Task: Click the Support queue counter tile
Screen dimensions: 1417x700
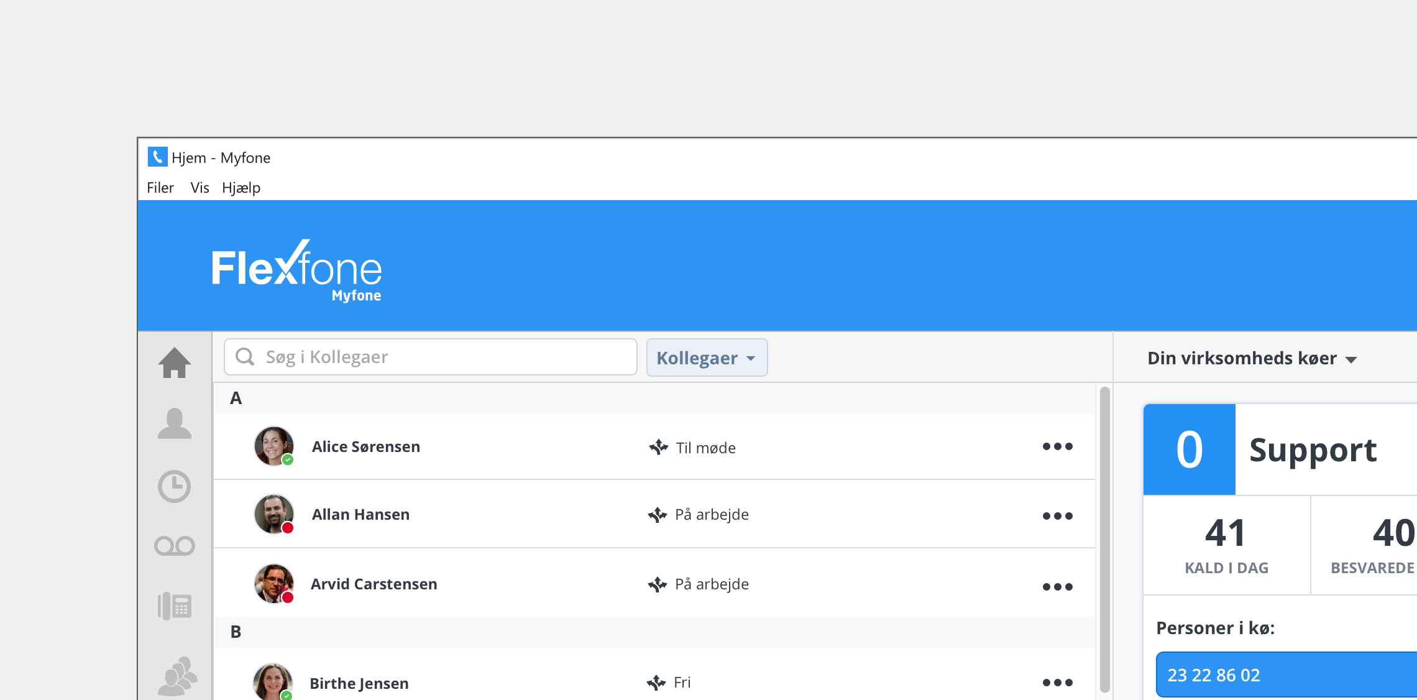Action: tap(1189, 449)
